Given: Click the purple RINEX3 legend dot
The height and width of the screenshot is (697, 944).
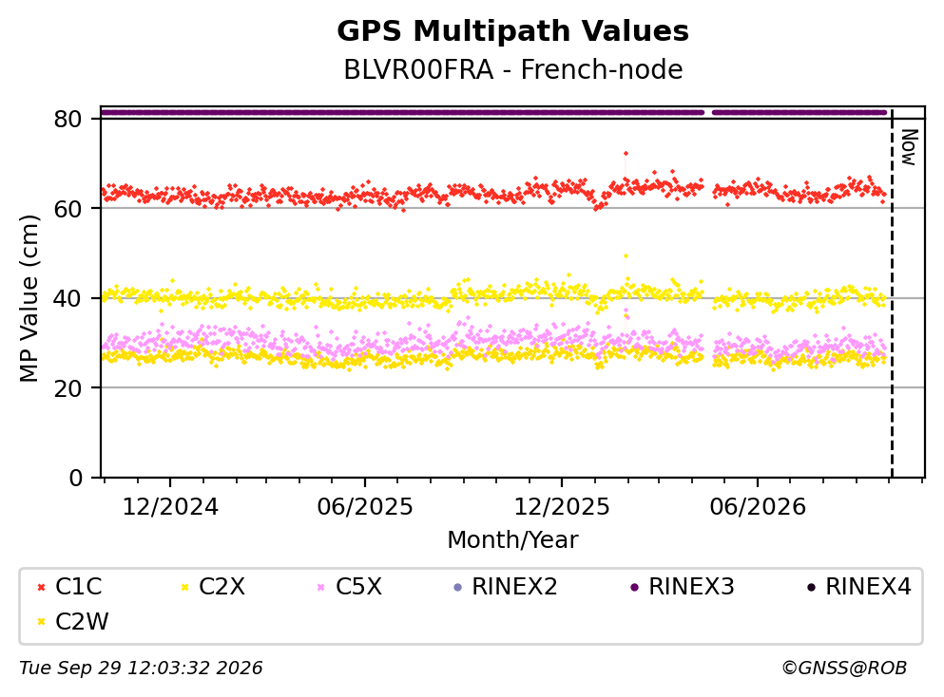Looking at the screenshot, I should point(634,587).
